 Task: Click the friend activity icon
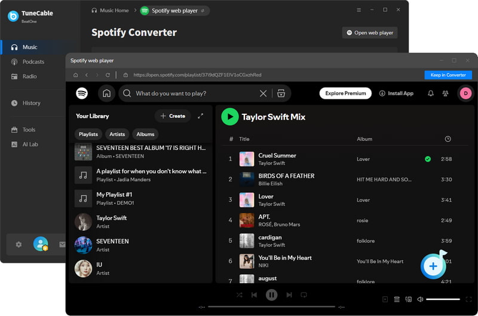pos(445,93)
